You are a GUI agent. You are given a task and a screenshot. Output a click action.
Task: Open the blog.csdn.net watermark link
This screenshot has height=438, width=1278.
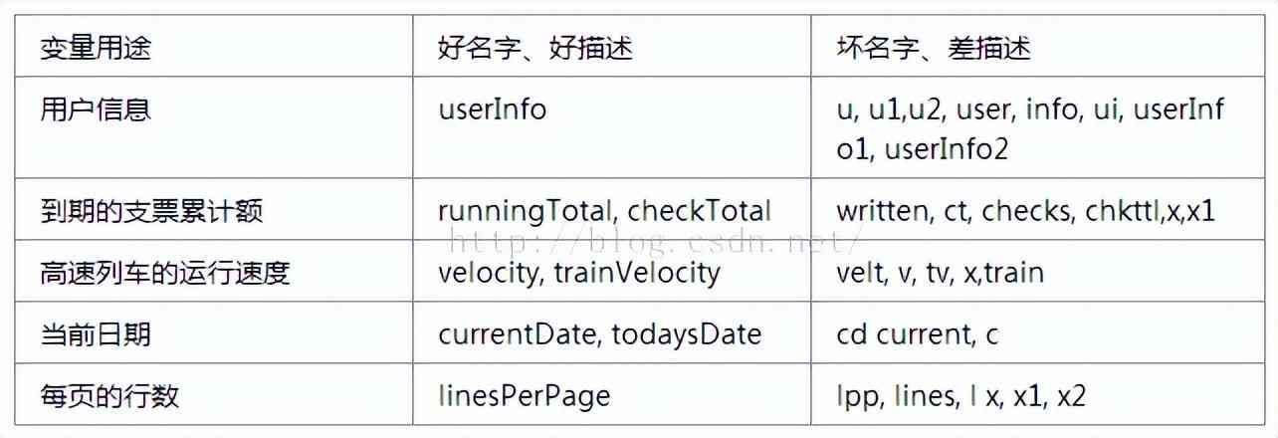click(657, 239)
